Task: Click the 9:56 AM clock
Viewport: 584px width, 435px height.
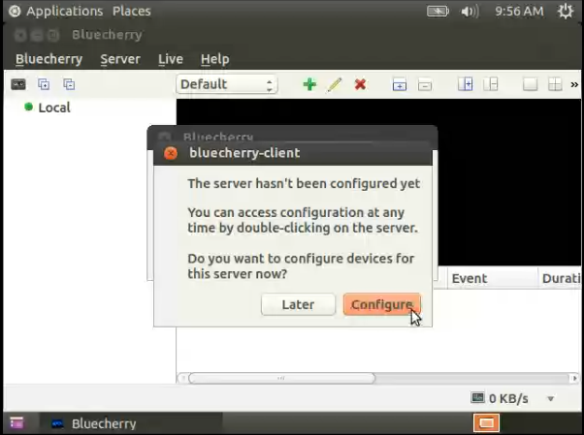Action: [x=519, y=12]
